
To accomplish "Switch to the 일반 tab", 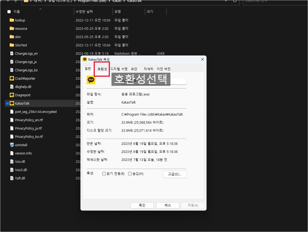I will click(x=88, y=68).
